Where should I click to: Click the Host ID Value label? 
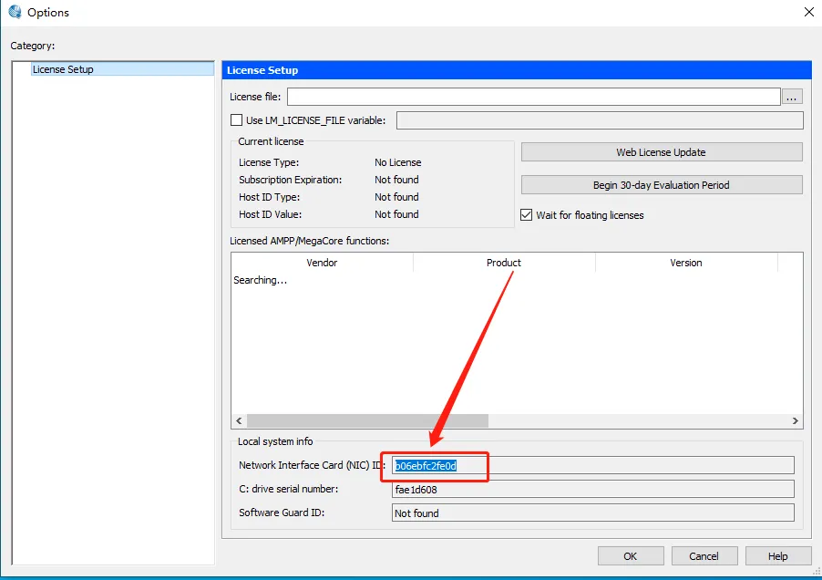(271, 214)
